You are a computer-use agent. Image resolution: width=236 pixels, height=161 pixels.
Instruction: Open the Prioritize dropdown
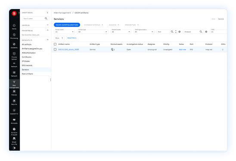132,25
